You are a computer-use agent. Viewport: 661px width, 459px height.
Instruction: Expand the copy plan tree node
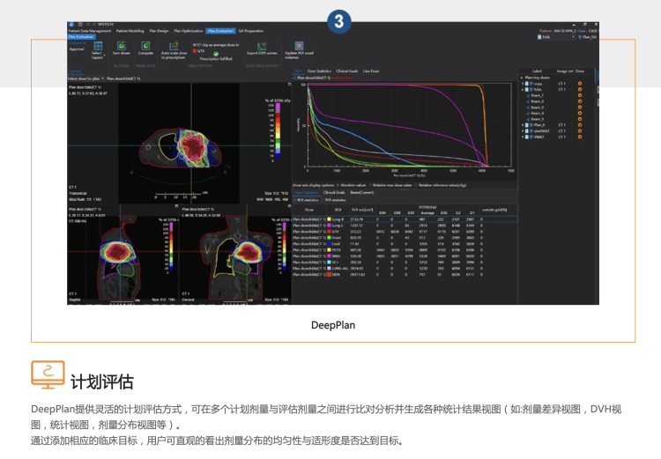click(x=523, y=84)
